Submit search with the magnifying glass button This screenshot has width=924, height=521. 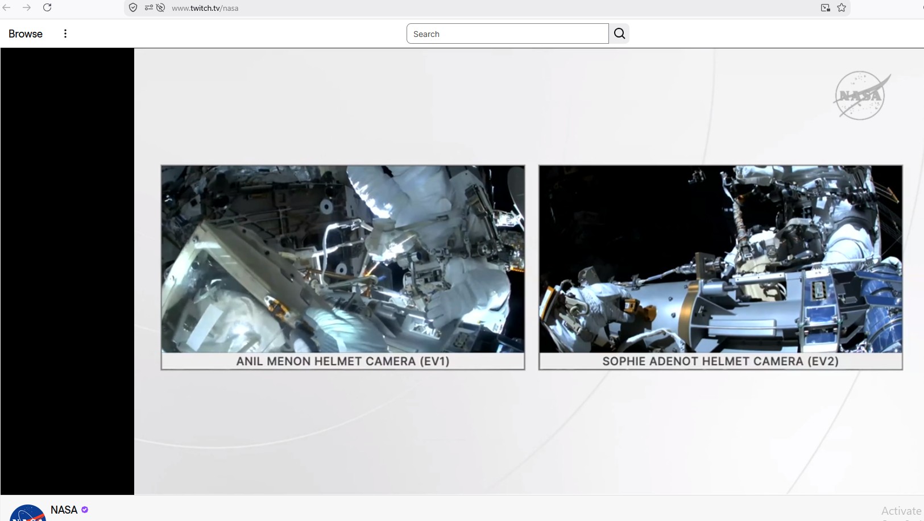tap(619, 34)
